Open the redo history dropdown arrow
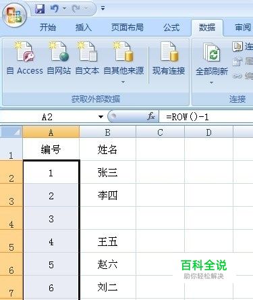253x300 pixels. tap(86, 9)
